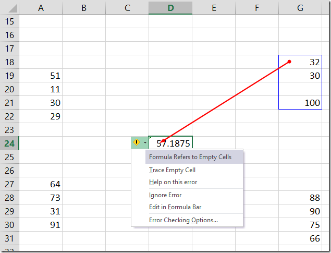Viewport: 331px width, 253px height.
Task: Choose Trace Empty Cell from menu
Action: pyautogui.click(x=172, y=170)
